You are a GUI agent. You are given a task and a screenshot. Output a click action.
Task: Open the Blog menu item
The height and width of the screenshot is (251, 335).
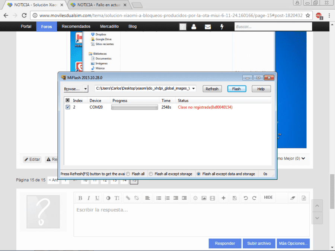tap(133, 26)
